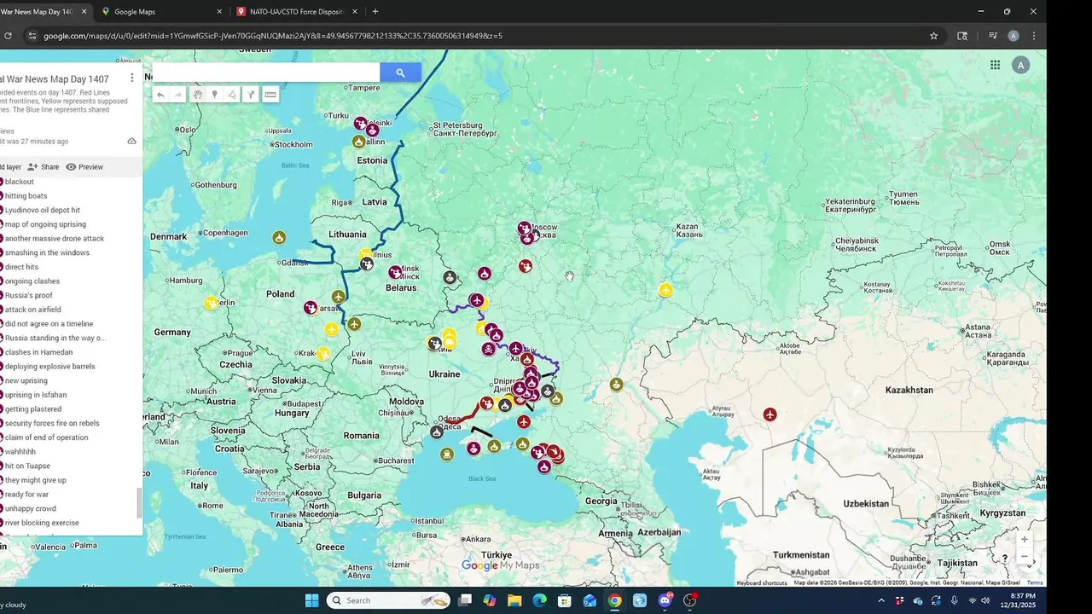Select the hand pan tool
The height and width of the screenshot is (614, 1092).
[x=197, y=95]
